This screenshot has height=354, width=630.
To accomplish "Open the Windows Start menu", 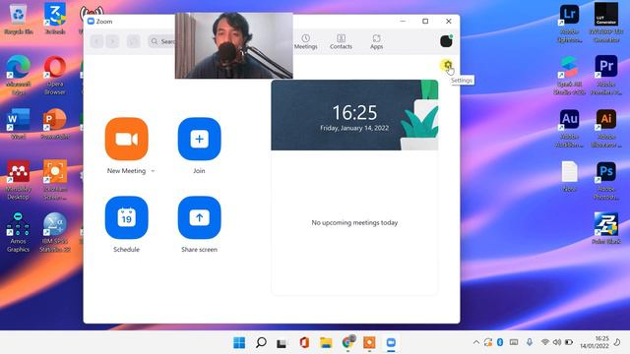I will 239,343.
